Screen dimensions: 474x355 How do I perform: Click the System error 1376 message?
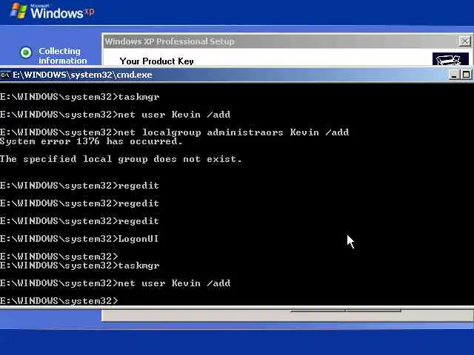pos(91,141)
